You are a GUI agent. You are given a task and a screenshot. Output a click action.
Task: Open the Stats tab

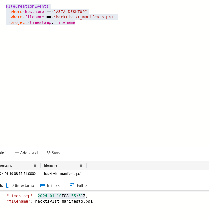[x=56, y=153]
